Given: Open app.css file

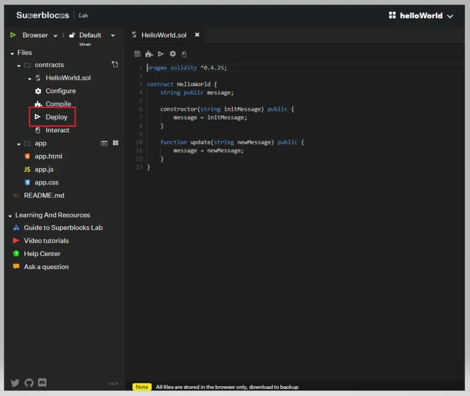Looking at the screenshot, I should [47, 182].
